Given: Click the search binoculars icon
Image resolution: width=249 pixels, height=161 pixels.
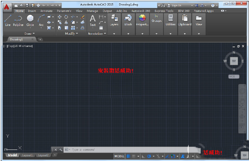Looking at the screenshot, I should tap(163, 5).
